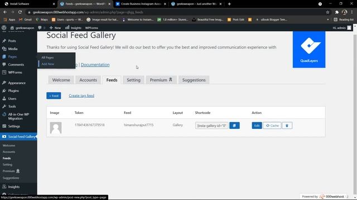357x200 pixels.
Task: Open Insights in the sidebar
Action: [x=13, y=187]
